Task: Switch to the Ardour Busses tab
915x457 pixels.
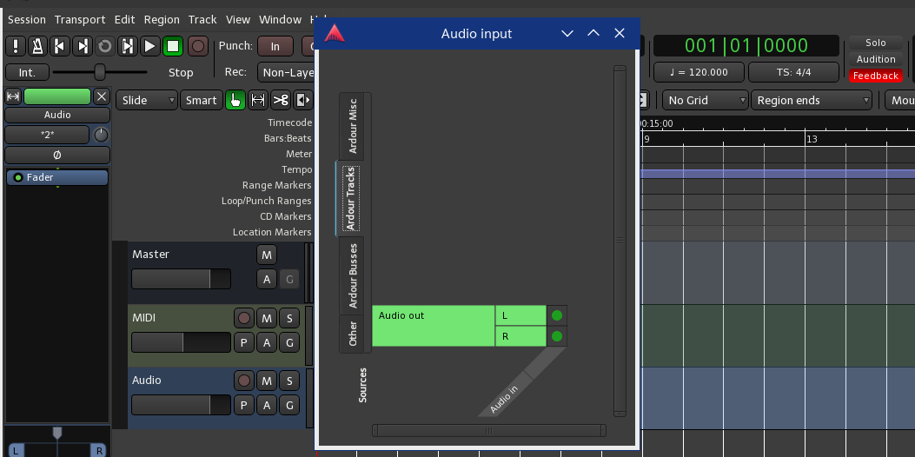Action: pos(353,275)
